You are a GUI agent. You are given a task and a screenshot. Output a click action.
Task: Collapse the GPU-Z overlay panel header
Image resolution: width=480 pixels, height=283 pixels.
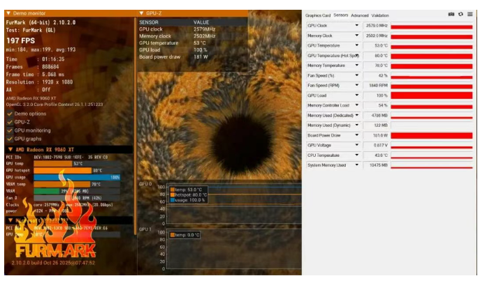point(141,13)
